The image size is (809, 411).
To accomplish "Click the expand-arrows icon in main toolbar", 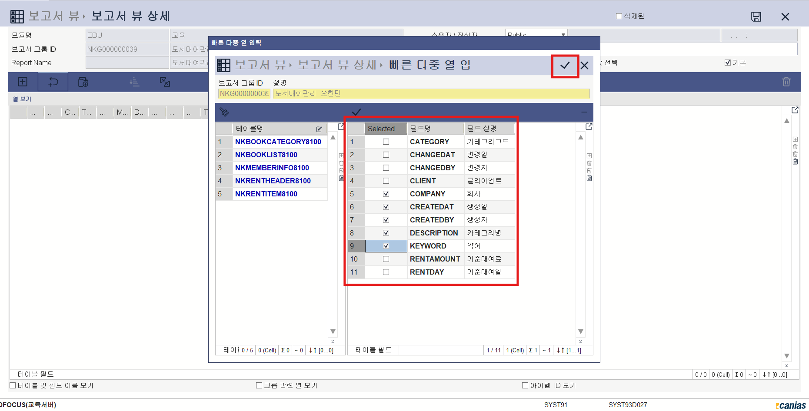I will (165, 82).
